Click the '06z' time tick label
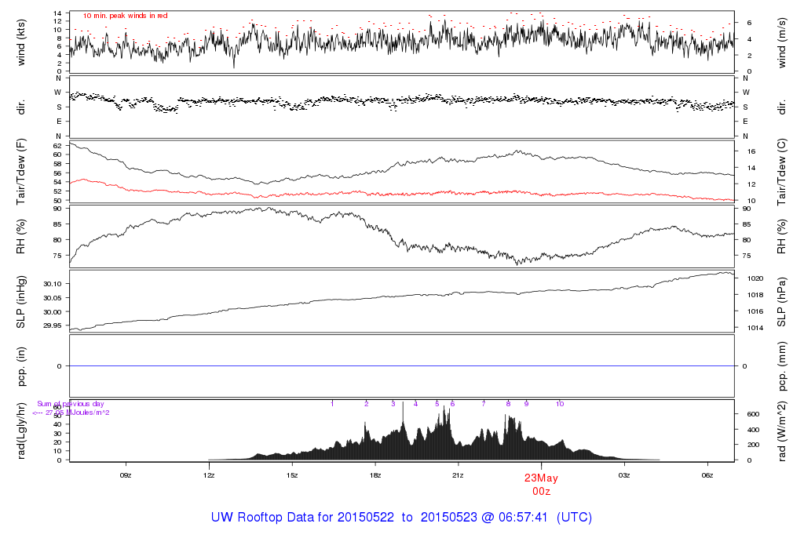Screen dimensions: 804x549 [x=707, y=475]
